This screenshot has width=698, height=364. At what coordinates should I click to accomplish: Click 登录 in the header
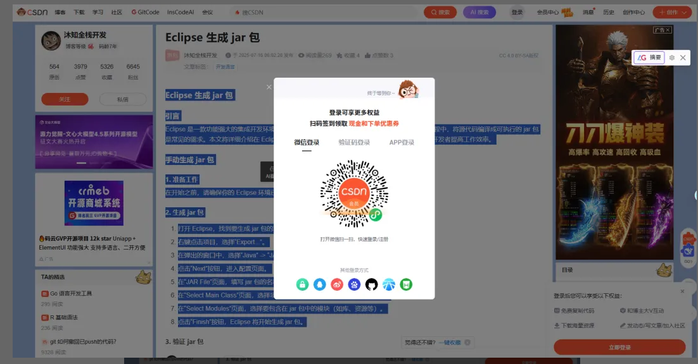pyautogui.click(x=517, y=13)
